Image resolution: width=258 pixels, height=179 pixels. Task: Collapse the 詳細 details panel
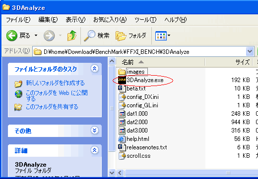coord(94,150)
